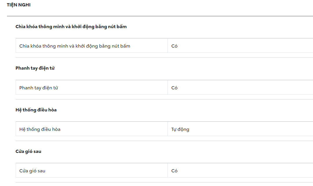Screen dimensions: 313x186
Task: Select 'Có' value in electronic handbrake row
Action: 174,88
